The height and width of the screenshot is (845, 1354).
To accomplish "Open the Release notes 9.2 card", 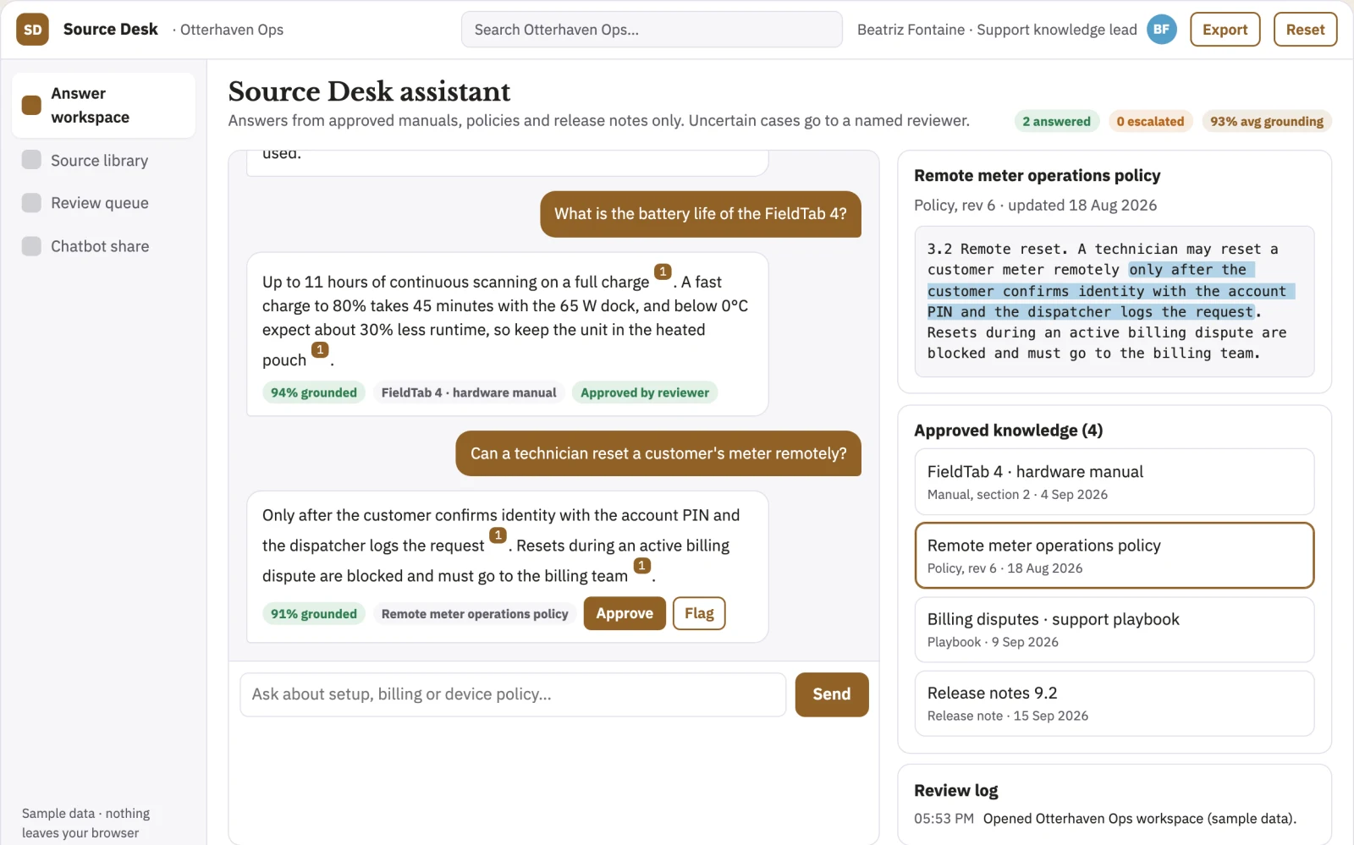I will [x=1115, y=703].
